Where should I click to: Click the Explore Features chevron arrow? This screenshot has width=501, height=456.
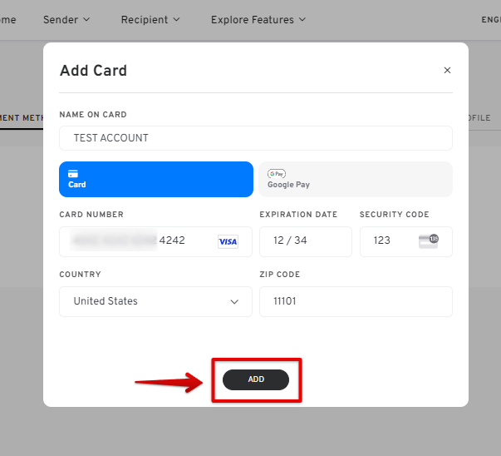(x=302, y=20)
